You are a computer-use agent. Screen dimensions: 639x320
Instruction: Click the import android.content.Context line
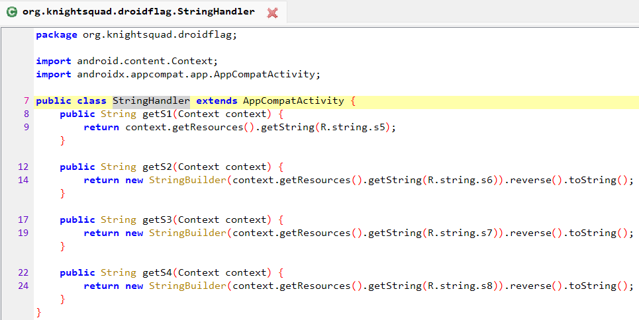[127, 61]
